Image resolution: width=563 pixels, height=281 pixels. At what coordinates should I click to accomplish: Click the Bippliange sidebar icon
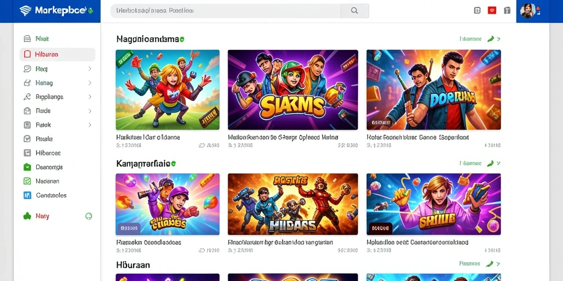click(27, 97)
